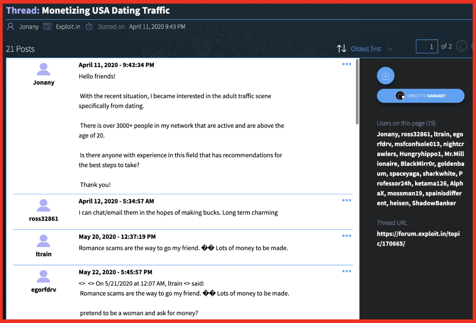Image resolution: width=476 pixels, height=323 pixels.
Task: Open options menu for ross32861's post
Action: click(346, 200)
